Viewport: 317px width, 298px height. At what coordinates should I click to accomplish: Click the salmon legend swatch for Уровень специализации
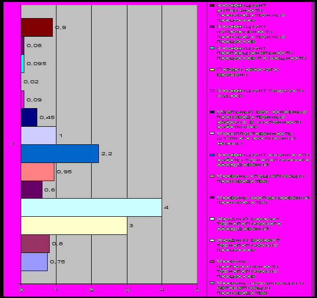(212, 176)
